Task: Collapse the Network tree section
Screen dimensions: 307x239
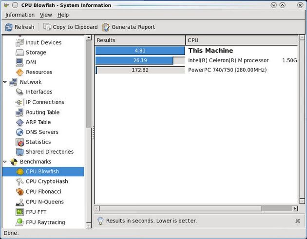Action: click(5, 82)
